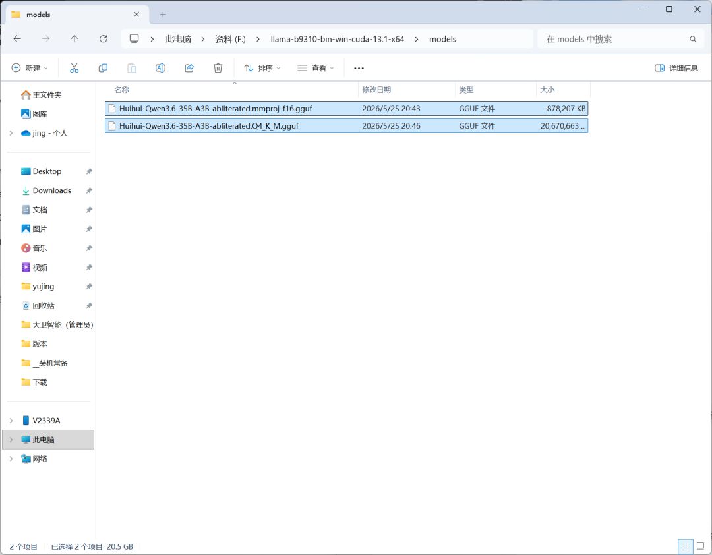Open the see more ellipsis menu
The height and width of the screenshot is (555, 712).
(x=359, y=68)
